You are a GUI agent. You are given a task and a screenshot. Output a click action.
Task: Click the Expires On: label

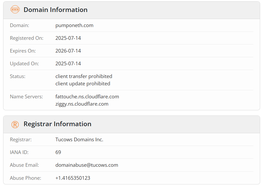pos(23,51)
